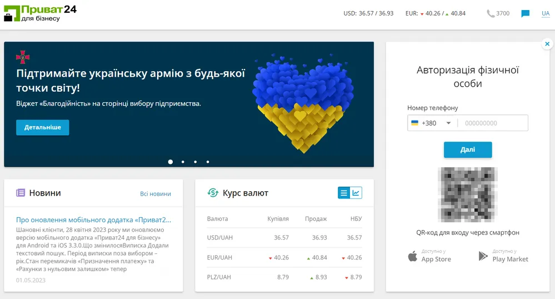Switch language with the UA selector
Screen dimensions: 555x299
[x=546, y=13]
